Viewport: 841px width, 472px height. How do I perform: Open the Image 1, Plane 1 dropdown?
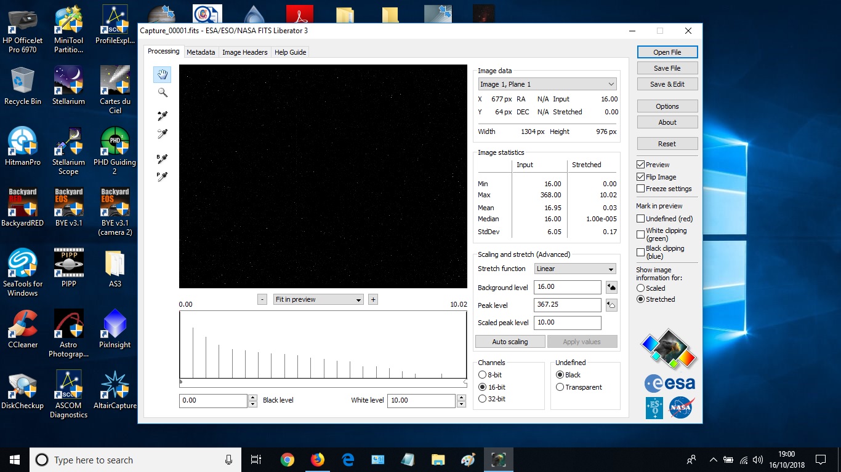pyautogui.click(x=547, y=84)
